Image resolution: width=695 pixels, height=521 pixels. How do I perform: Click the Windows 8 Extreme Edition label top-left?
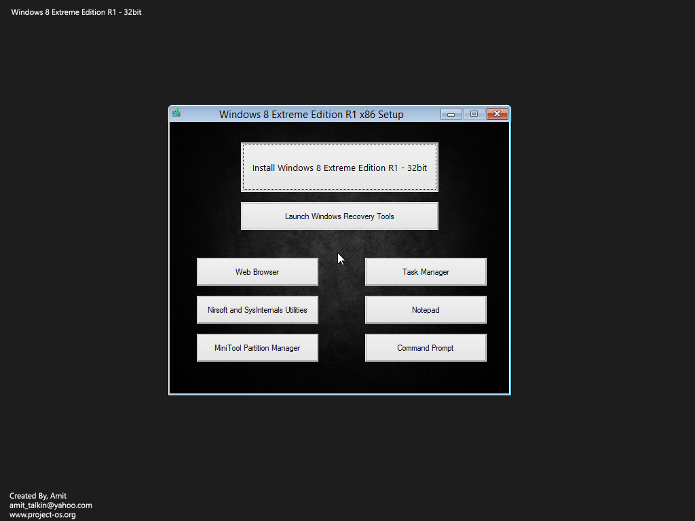[75, 12]
